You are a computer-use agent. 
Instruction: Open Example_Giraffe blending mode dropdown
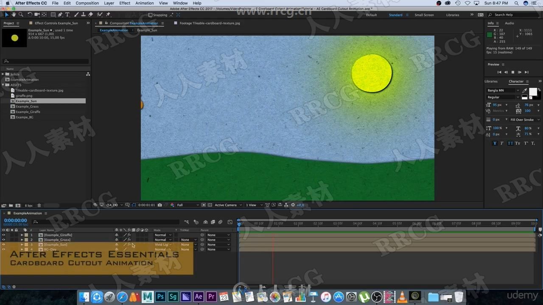click(x=163, y=235)
